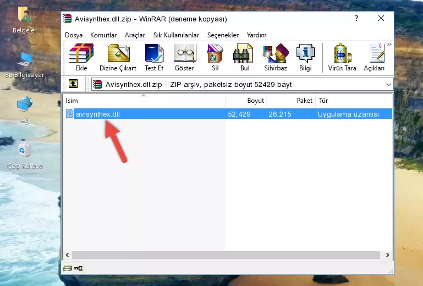Sort by the İsim column header

click(x=144, y=101)
